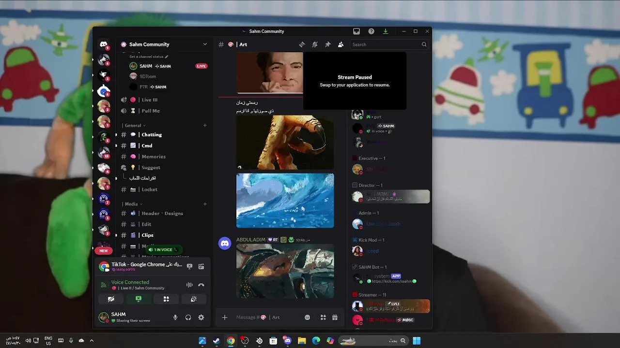Show hidden tray icons chevron
Screen dimensions: 620x348
click(x=92, y=341)
